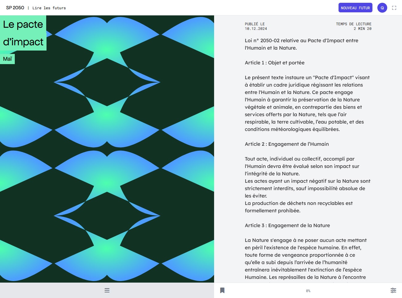Enter fullscreen mode with the corner-brackets icon
The height and width of the screenshot is (298, 402).
394,8
